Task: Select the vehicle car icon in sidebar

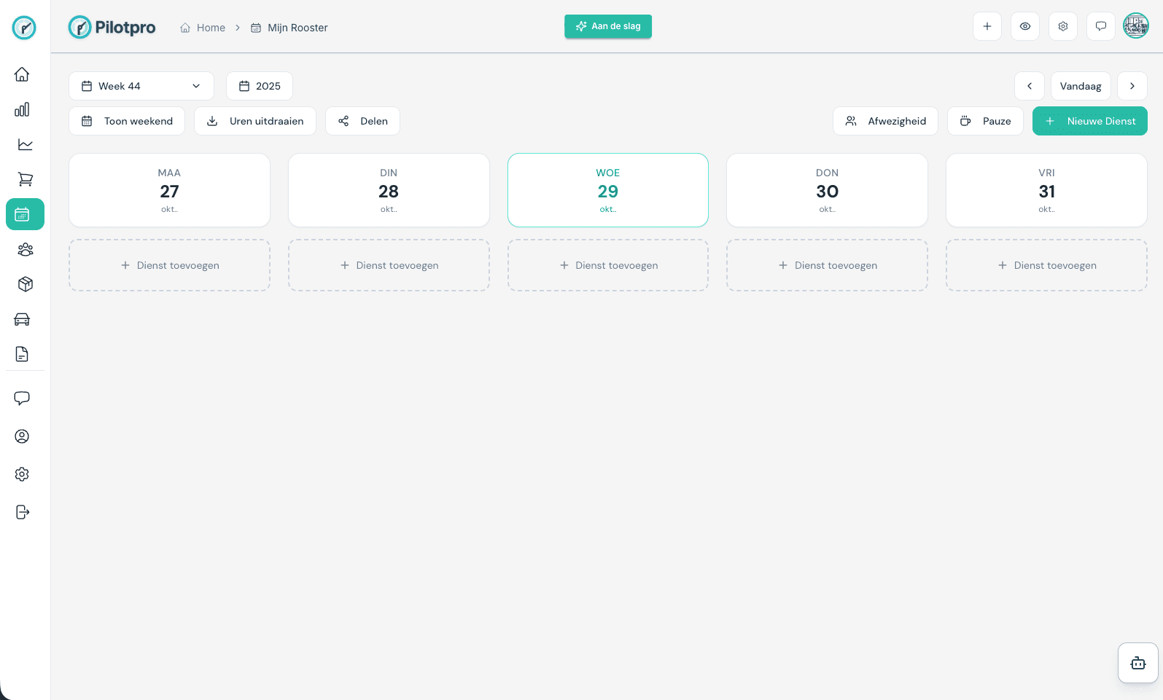Action: click(23, 319)
